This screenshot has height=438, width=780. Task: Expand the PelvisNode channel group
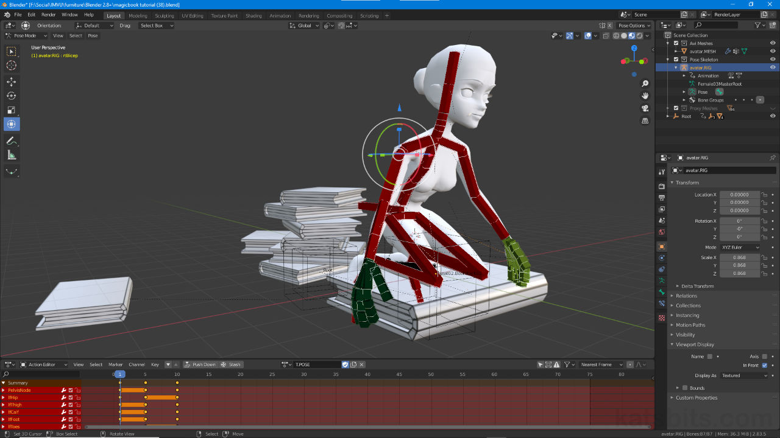point(3,390)
